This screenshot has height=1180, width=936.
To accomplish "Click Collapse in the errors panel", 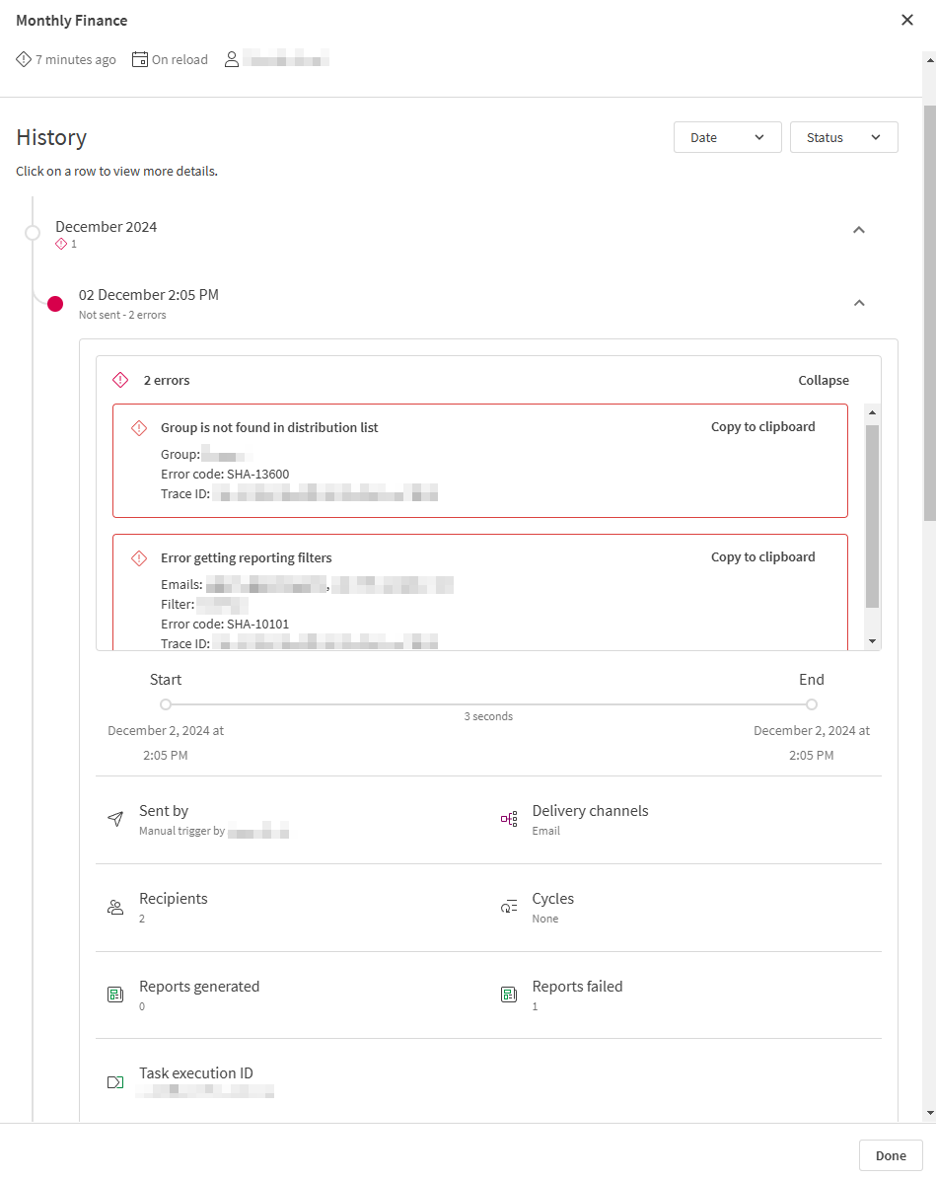I will [x=823, y=380].
